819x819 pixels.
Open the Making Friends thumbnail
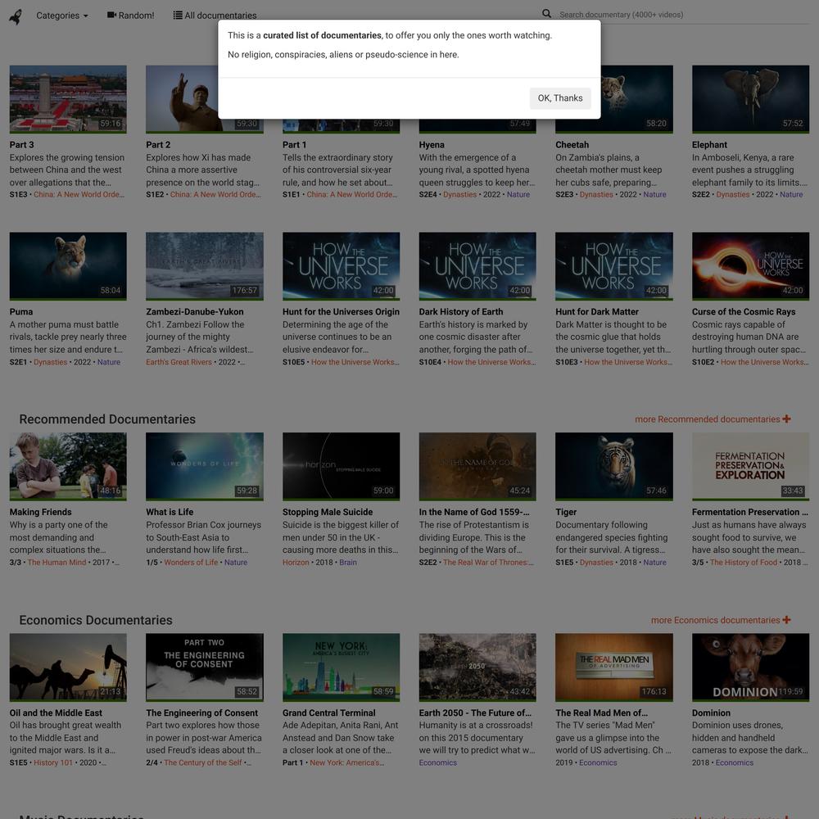[x=68, y=466]
